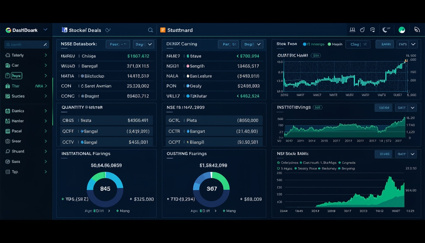
Task: Expand the DashDoark header chevron
Action: pos(45,30)
